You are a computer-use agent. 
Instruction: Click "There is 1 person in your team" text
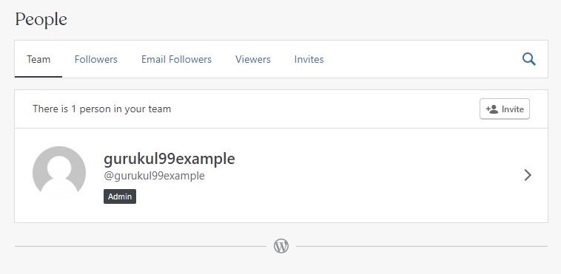pyautogui.click(x=102, y=109)
